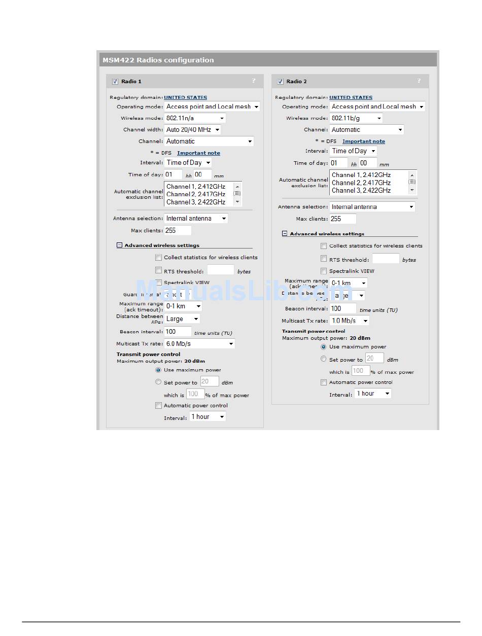
Task: Open Radio 1 power control Interval 1 hour dropdown
Action: tap(208, 416)
